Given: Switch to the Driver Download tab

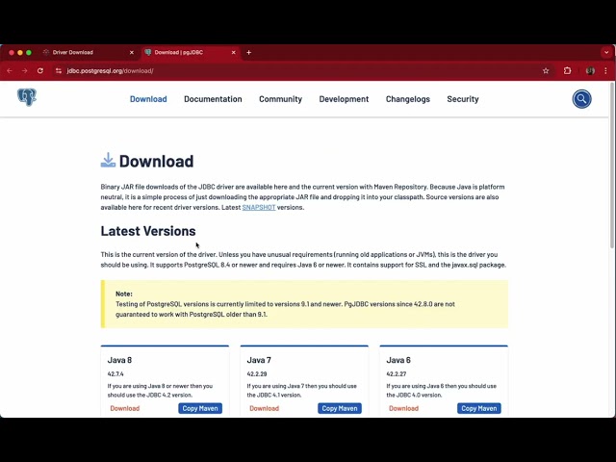Looking at the screenshot, I should (x=88, y=52).
